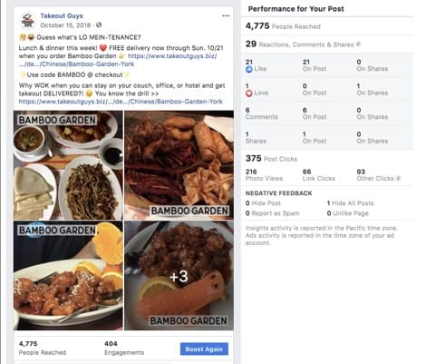Click the public globe privacy icon

click(99, 25)
